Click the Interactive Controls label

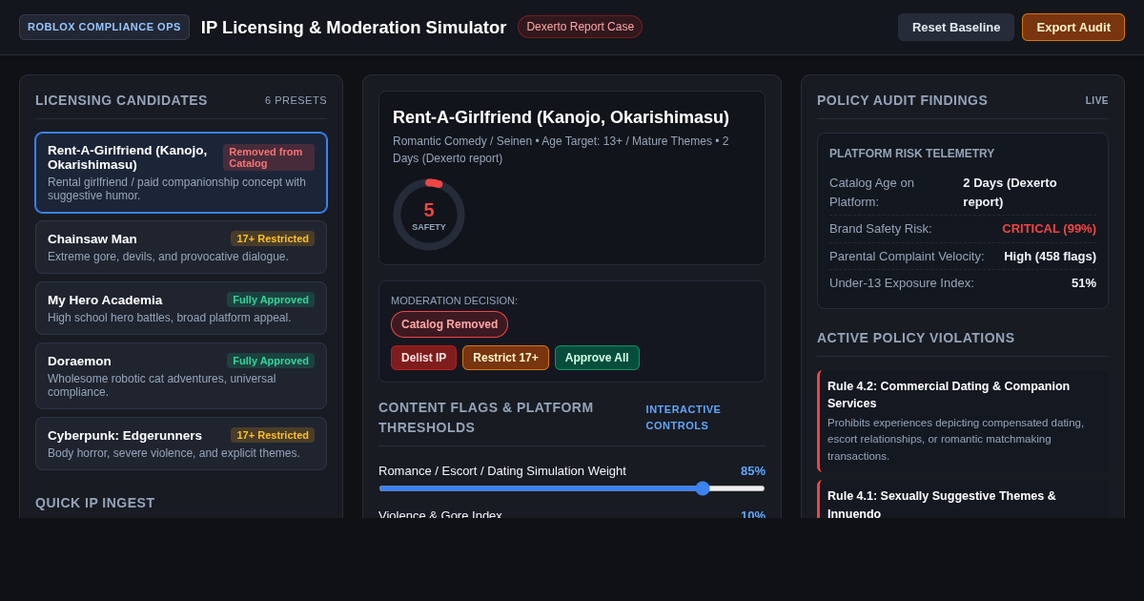pyautogui.click(x=684, y=418)
